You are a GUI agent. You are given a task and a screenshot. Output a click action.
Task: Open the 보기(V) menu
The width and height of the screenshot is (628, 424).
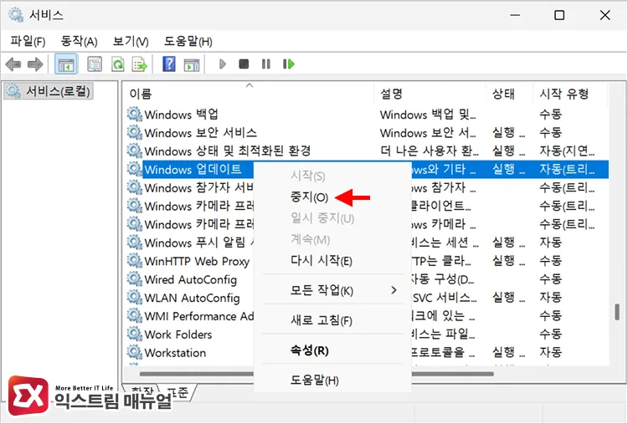point(131,41)
